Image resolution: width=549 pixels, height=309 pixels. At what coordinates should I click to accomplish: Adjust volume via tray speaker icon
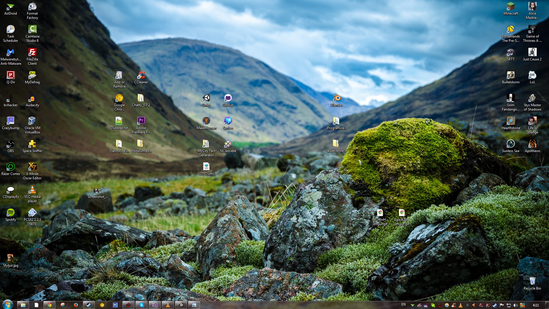tap(515, 305)
